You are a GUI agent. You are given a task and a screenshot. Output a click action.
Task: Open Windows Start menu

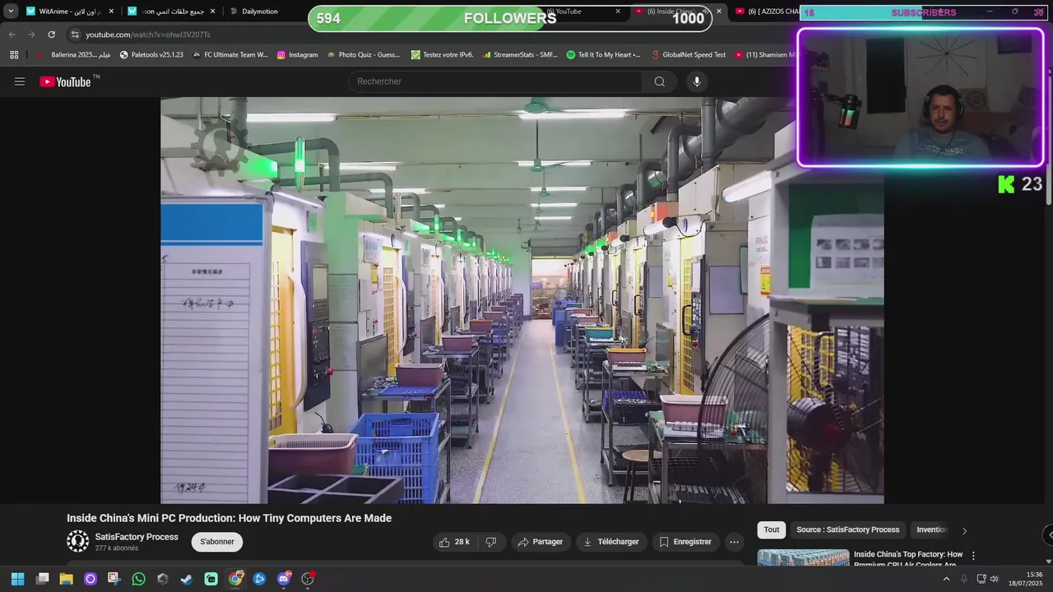pyautogui.click(x=17, y=579)
